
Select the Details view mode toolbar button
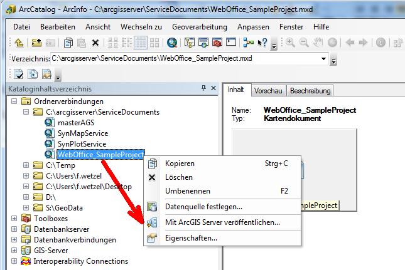(140, 43)
